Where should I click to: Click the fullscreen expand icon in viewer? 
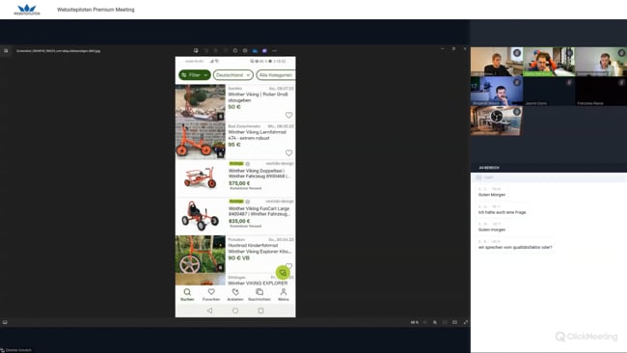(466, 322)
